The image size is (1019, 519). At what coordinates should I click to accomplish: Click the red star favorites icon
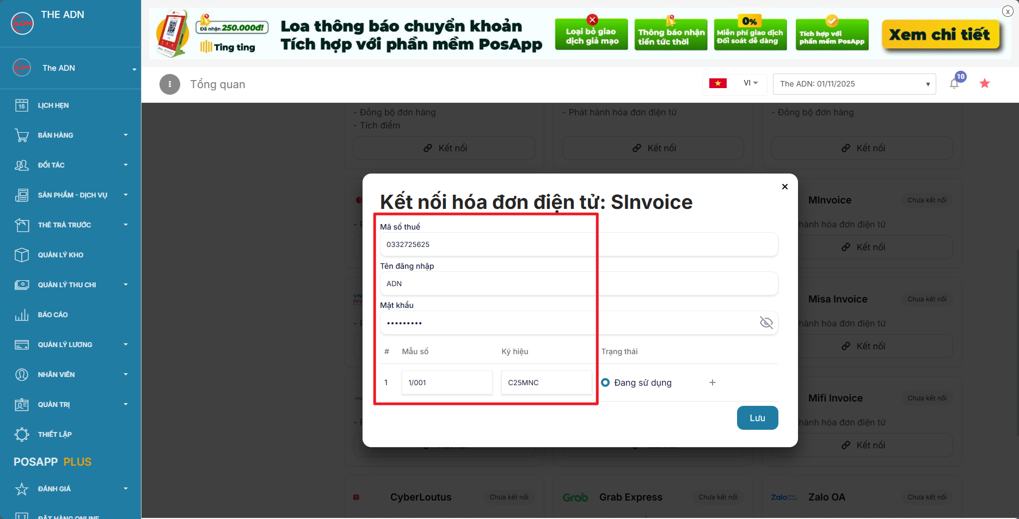click(985, 84)
